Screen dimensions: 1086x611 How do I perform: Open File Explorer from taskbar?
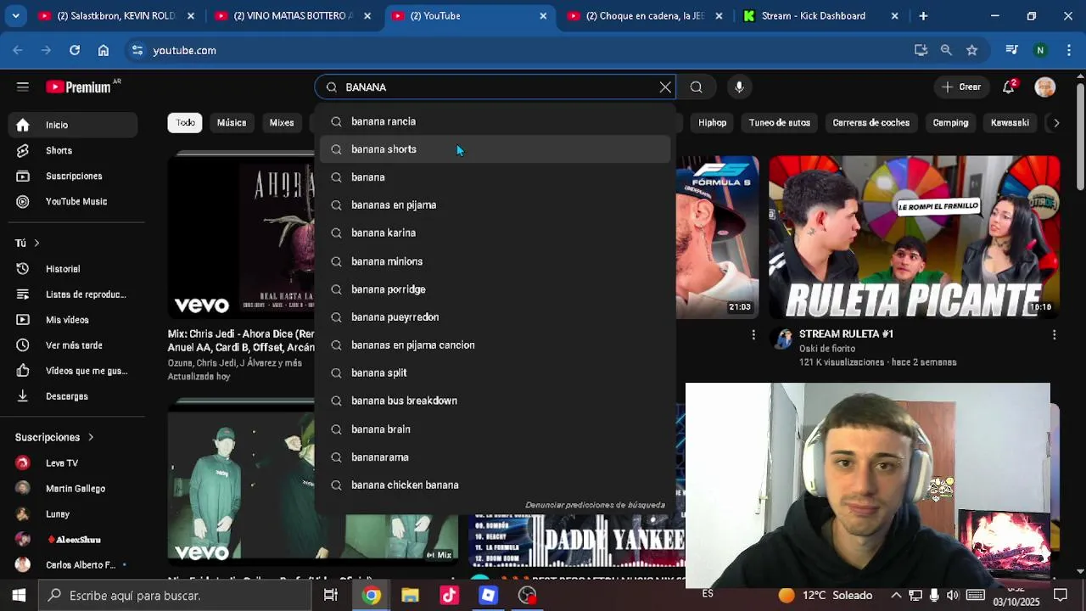pyautogui.click(x=411, y=596)
